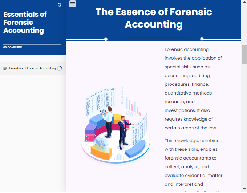The height and width of the screenshot is (193, 247).
Task: Click the paragraph starting with This knowledge, combined
Action: (194, 162)
